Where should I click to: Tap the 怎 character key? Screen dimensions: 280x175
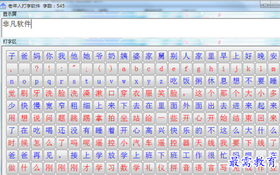point(37,143)
